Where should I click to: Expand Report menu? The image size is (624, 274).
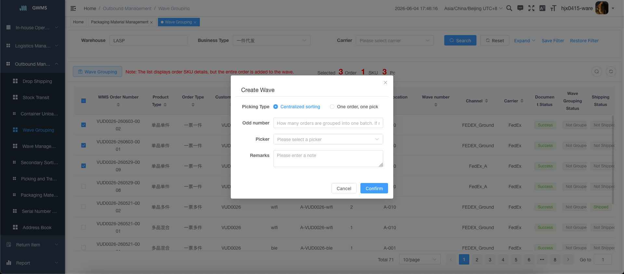click(32, 263)
